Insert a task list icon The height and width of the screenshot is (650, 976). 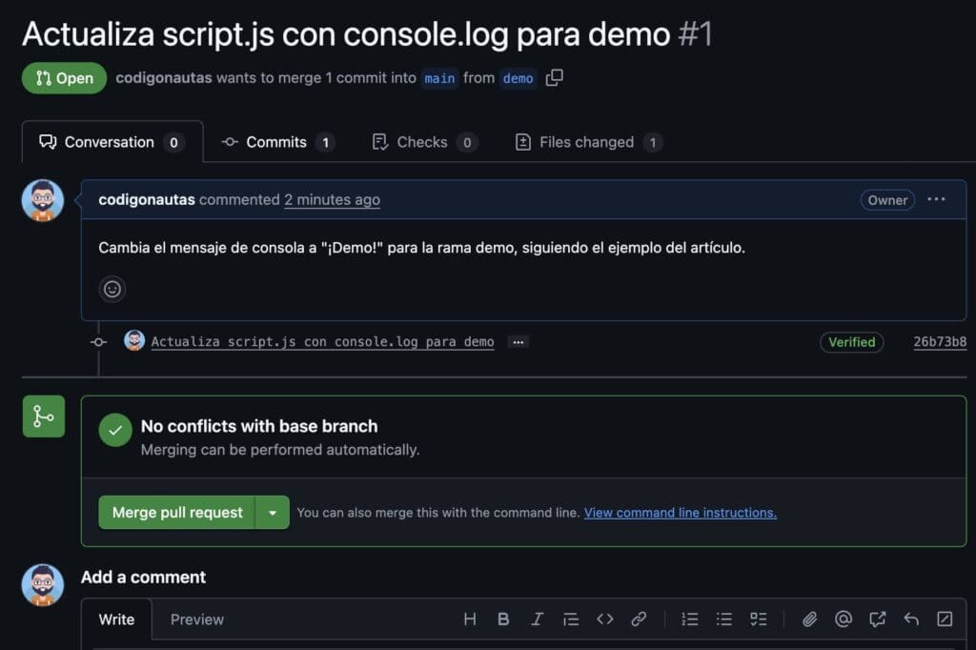(x=758, y=619)
